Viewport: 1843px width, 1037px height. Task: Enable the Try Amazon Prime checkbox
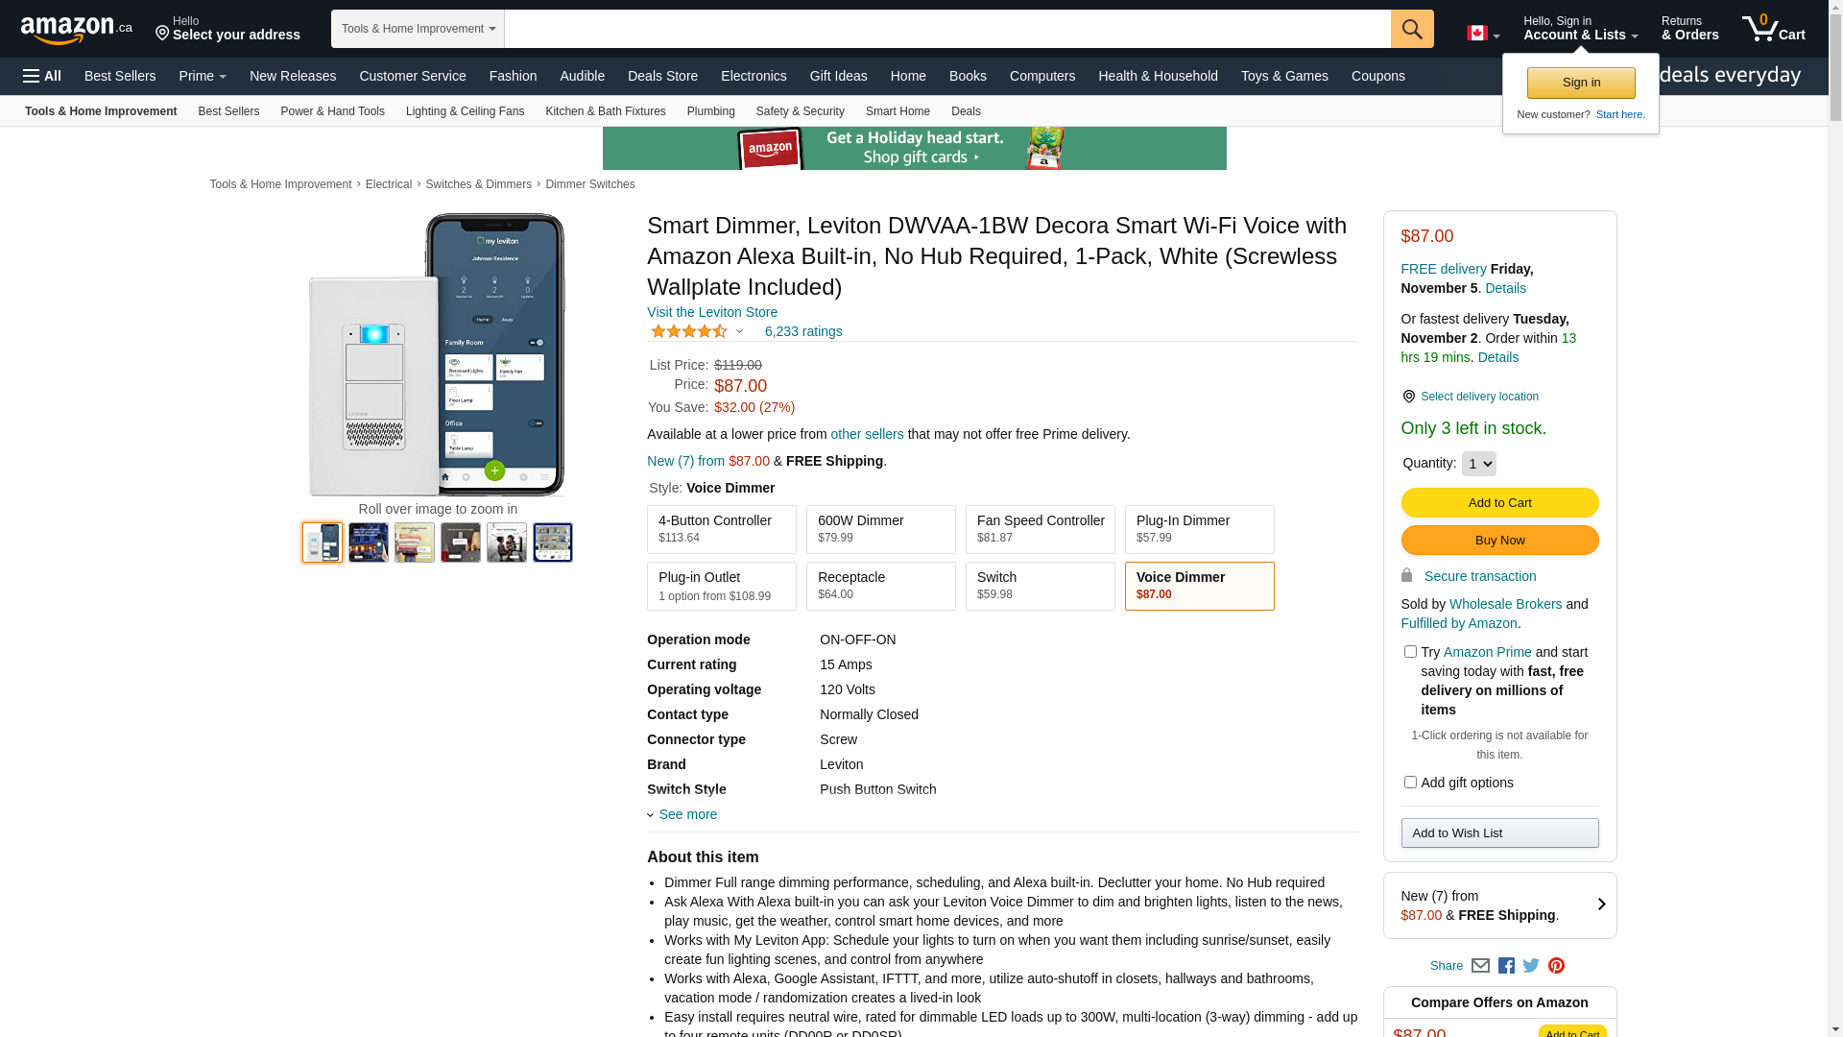point(1410,652)
